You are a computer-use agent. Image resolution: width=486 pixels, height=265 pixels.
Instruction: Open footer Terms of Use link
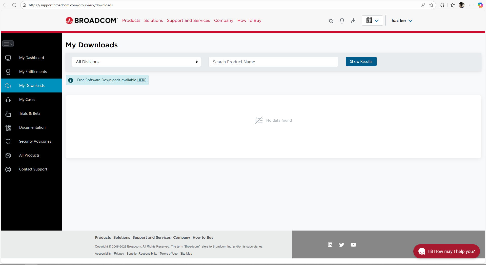pos(169,254)
